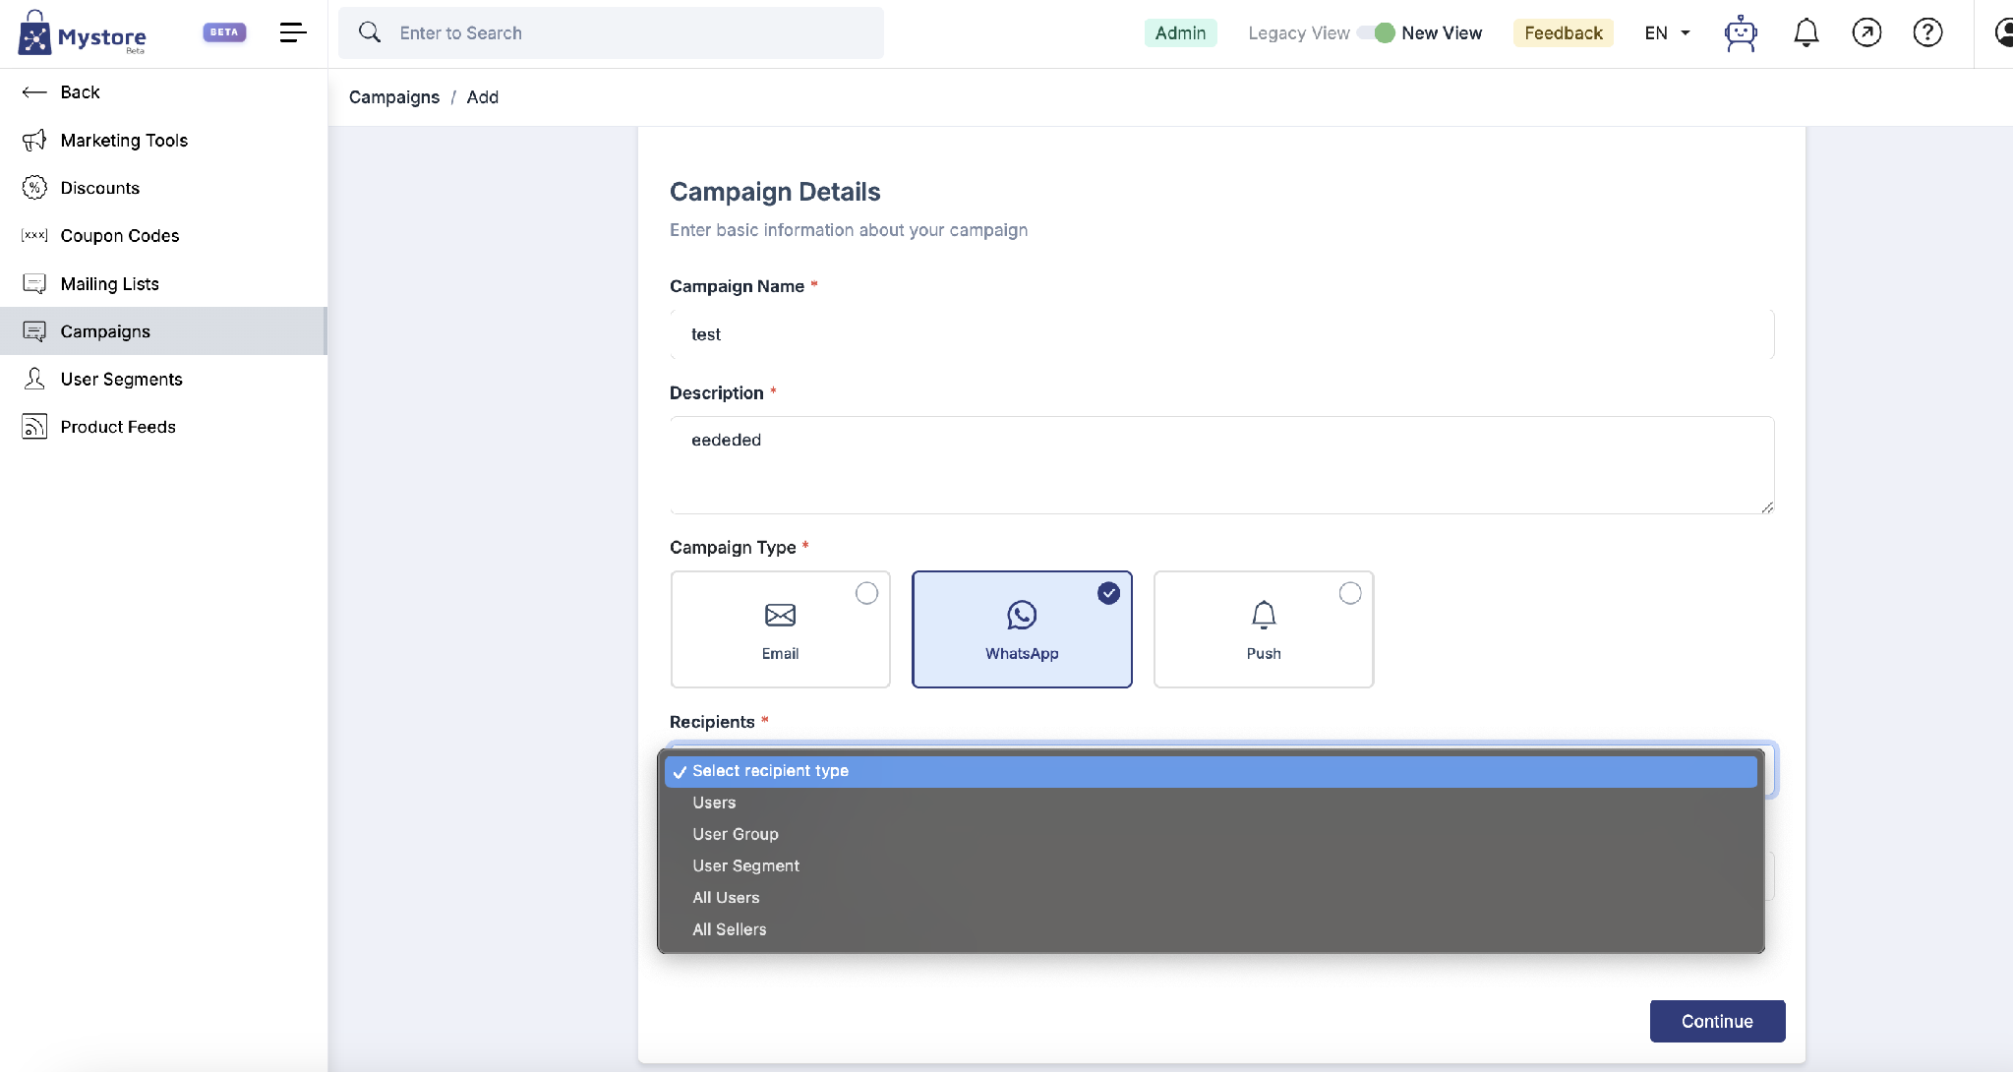Toggle Legacy View / New View switch

coord(1376,33)
